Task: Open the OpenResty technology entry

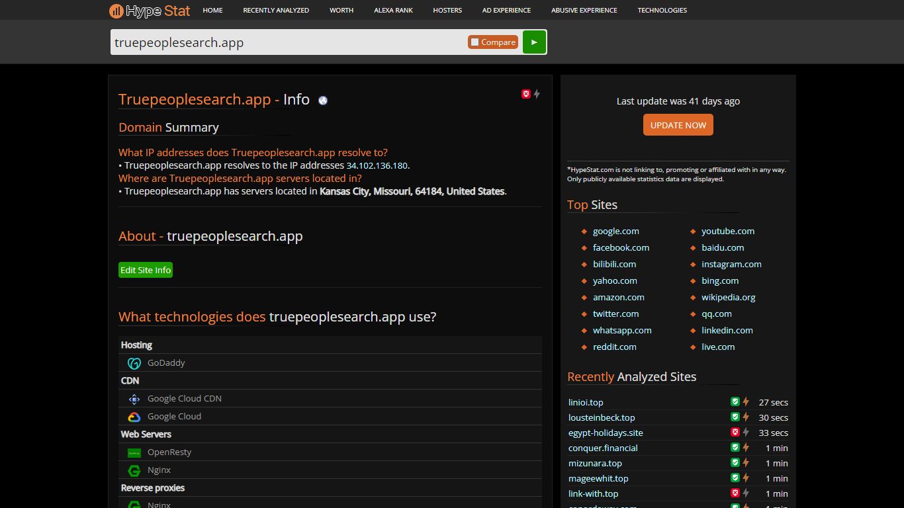Action: 169,452
